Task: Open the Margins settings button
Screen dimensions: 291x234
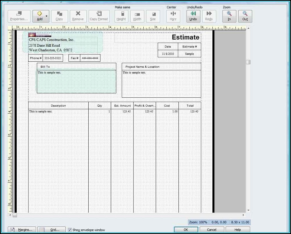Action: (22, 230)
